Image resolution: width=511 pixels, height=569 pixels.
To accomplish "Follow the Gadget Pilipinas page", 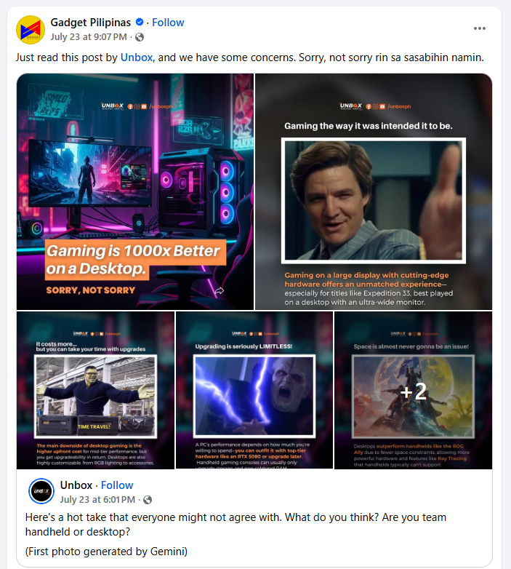I will pos(168,23).
